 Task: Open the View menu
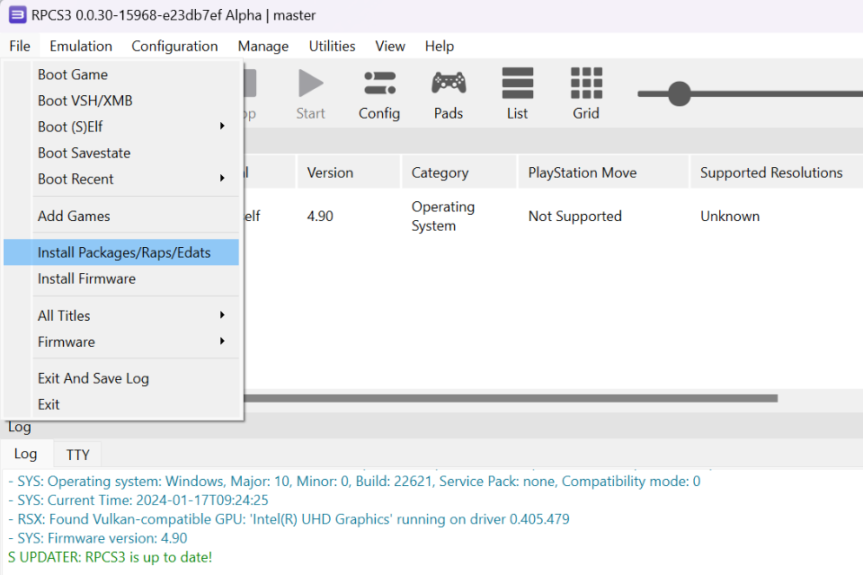coord(390,46)
